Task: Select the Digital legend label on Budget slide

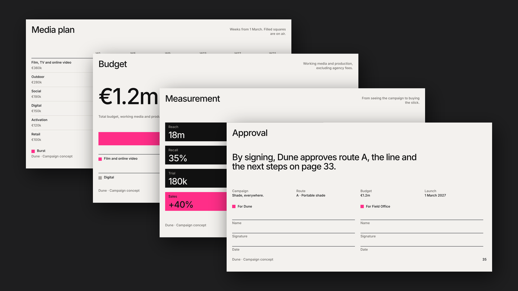Action: pos(109,178)
